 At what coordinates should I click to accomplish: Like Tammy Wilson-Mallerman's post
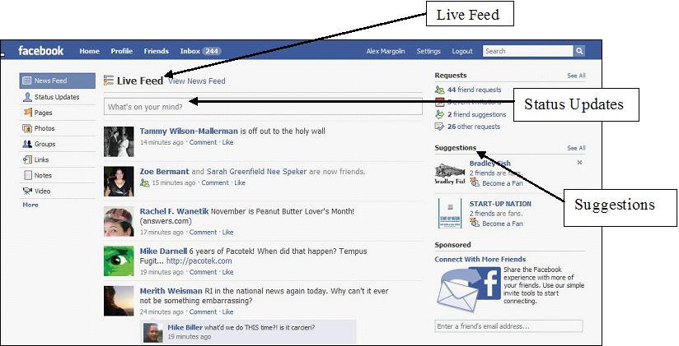(x=227, y=142)
